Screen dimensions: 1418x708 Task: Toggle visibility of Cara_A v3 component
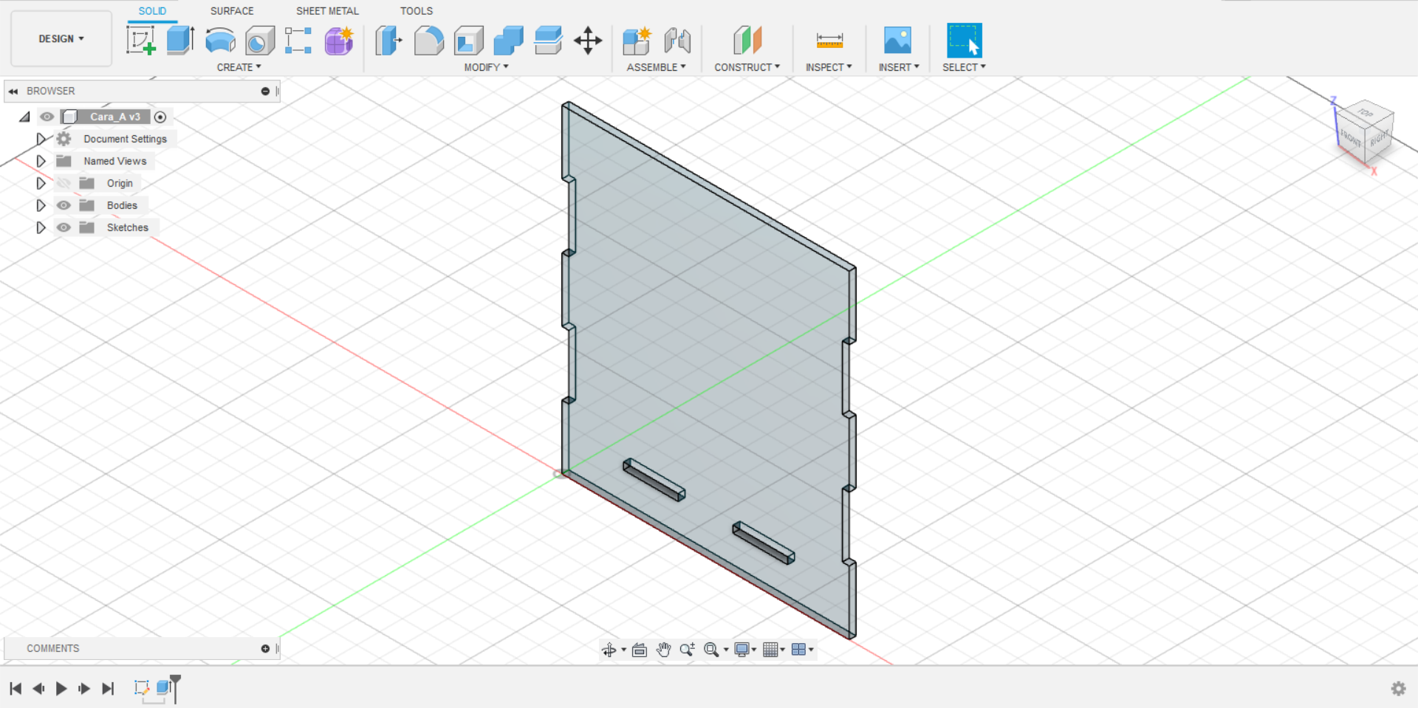(47, 117)
